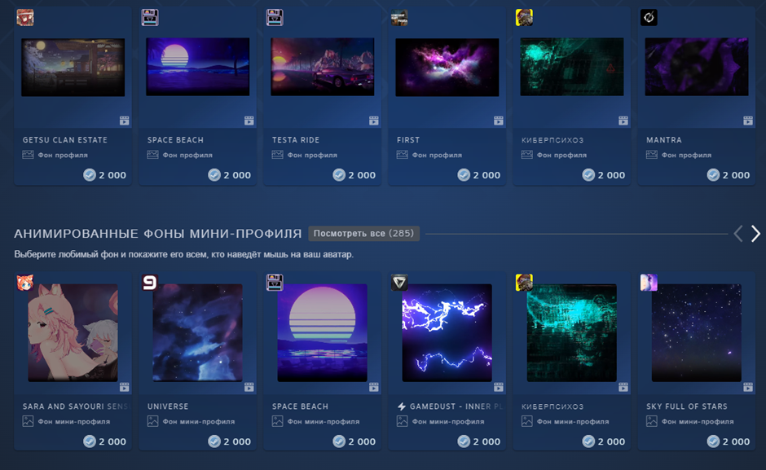Click the Mantra title text
This screenshot has width=766, height=470.
[x=664, y=140]
